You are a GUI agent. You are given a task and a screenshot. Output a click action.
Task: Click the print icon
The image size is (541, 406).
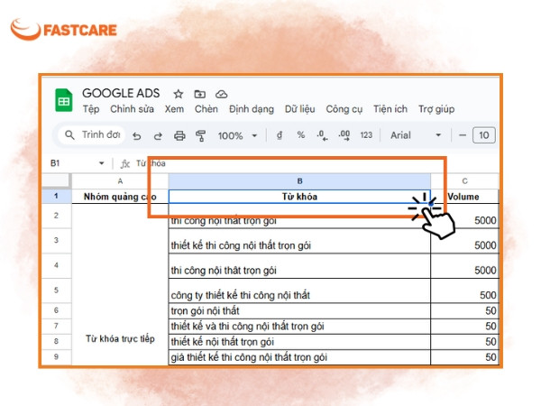tap(179, 135)
